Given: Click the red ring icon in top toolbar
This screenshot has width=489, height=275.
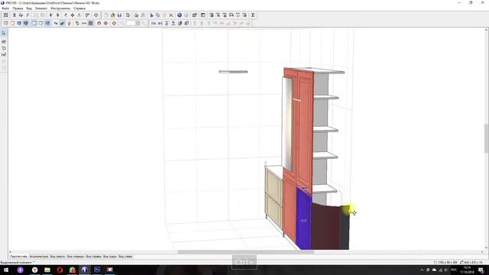Looking at the screenshot, I should tap(96, 15).
